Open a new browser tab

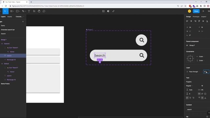(x=31, y=2)
